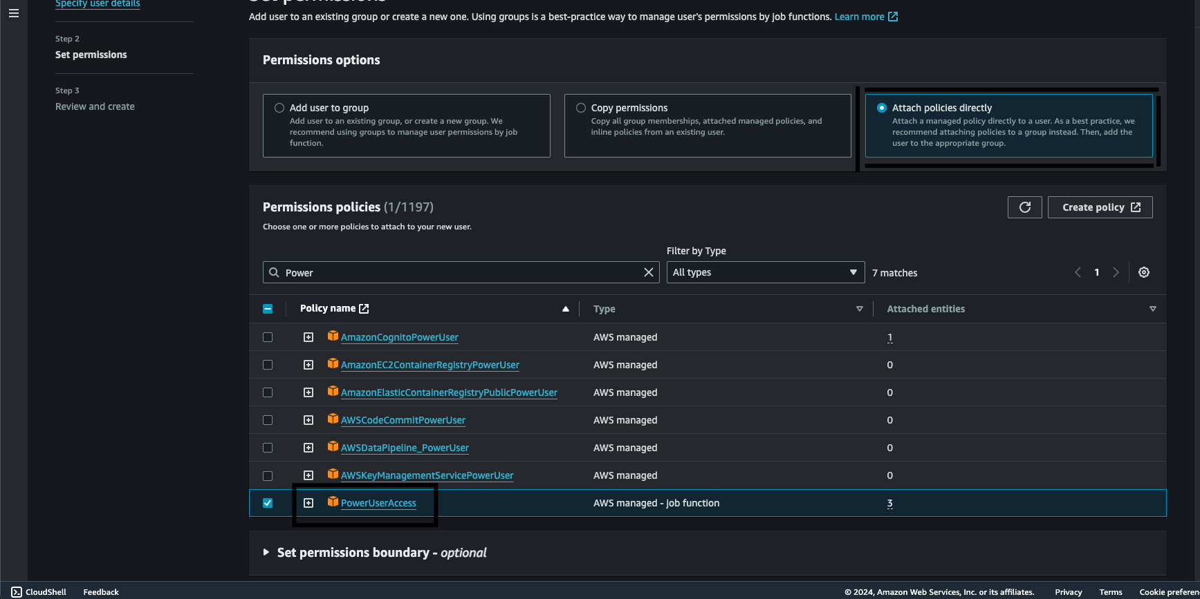This screenshot has width=1200, height=599.
Task: Check AmazonElasticContainerRegistryPublicPowerUser checkbox
Action: tap(268, 392)
